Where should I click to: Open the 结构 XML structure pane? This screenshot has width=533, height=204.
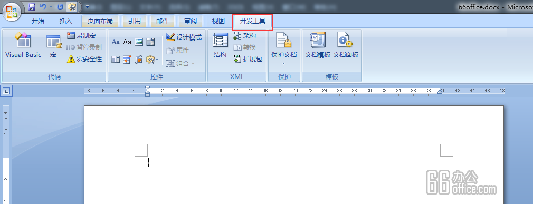220,45
